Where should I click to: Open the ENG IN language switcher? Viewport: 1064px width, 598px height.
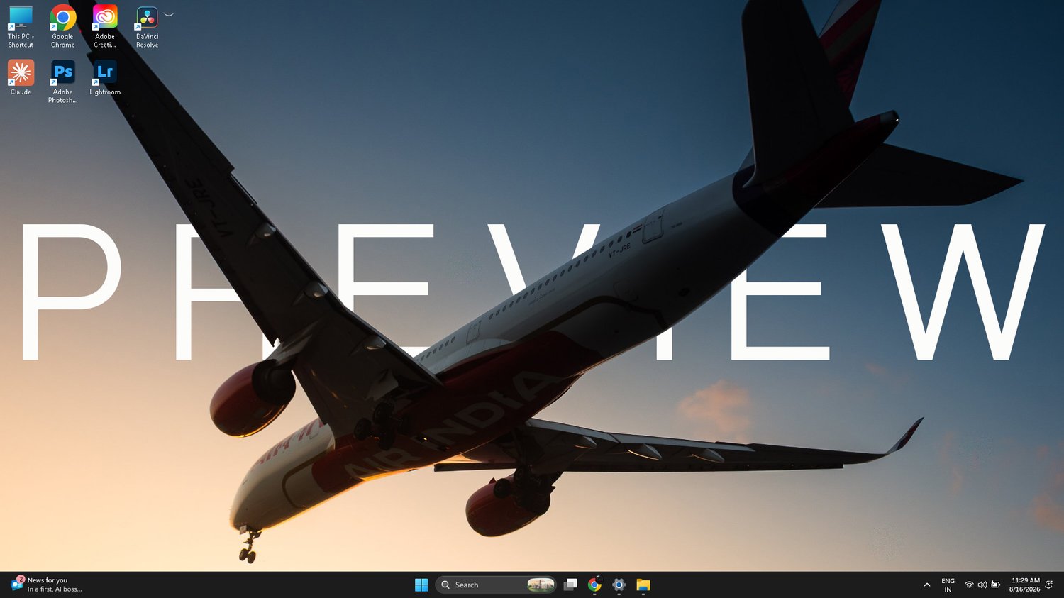[x=948, y=585]
